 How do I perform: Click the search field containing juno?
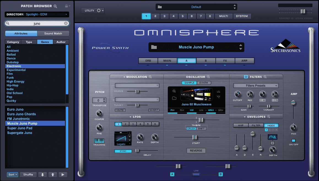[x=37, y=23]
